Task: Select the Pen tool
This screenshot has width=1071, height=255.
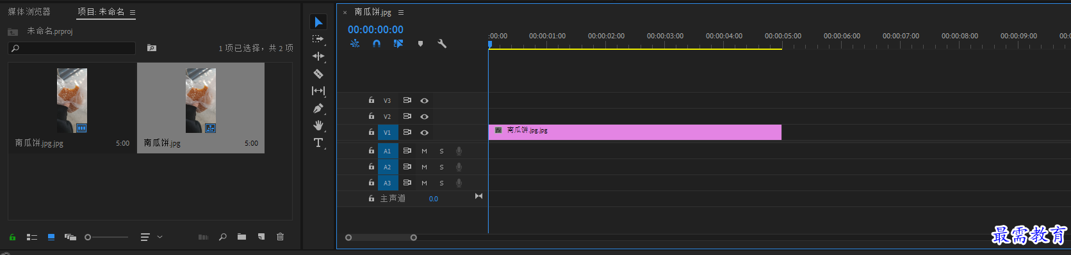Action: pyautogui.click(x=318, y=108)
